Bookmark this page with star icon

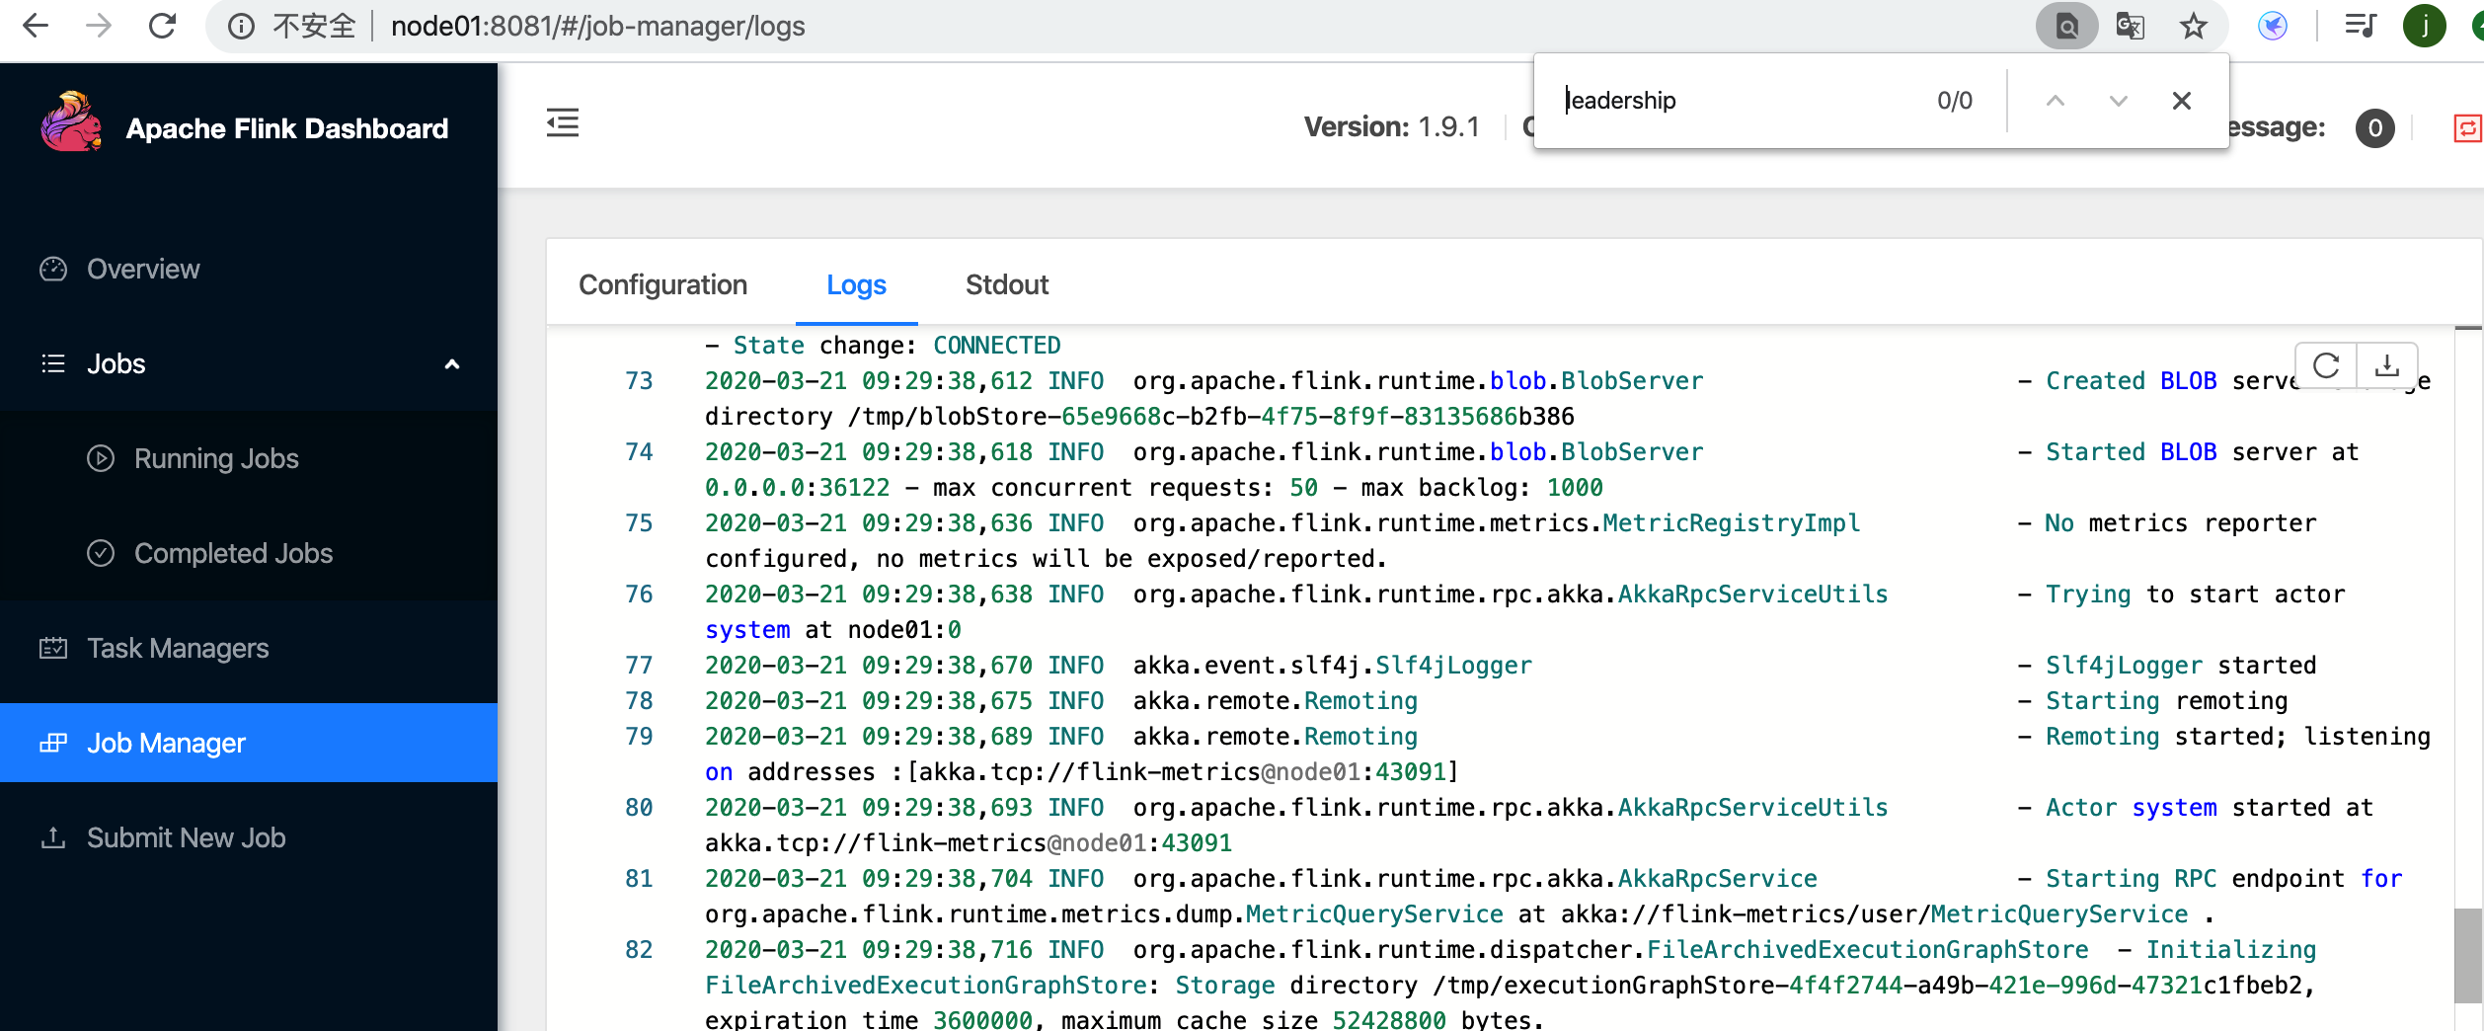coord(2193,26)
